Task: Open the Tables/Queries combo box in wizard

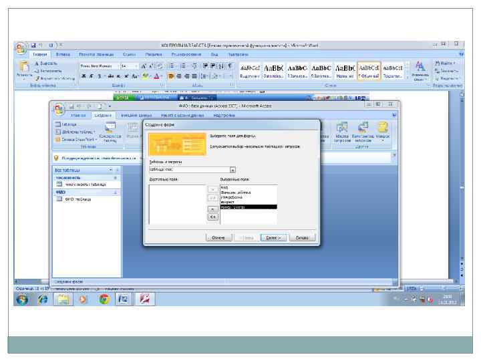Action: coord(232,170)
